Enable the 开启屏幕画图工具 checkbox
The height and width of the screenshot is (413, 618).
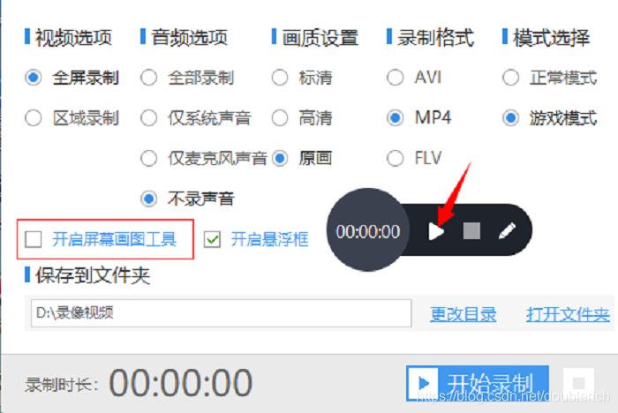(x=34, y=239)
